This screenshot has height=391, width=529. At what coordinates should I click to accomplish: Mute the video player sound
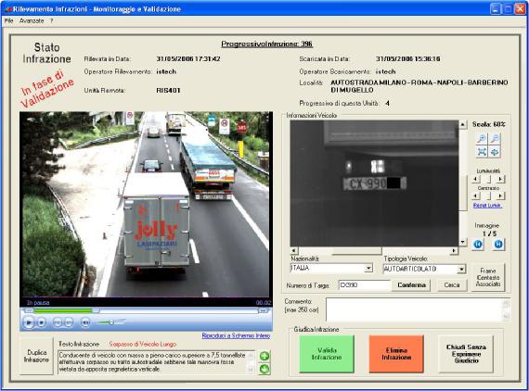[x=85, y=322]
